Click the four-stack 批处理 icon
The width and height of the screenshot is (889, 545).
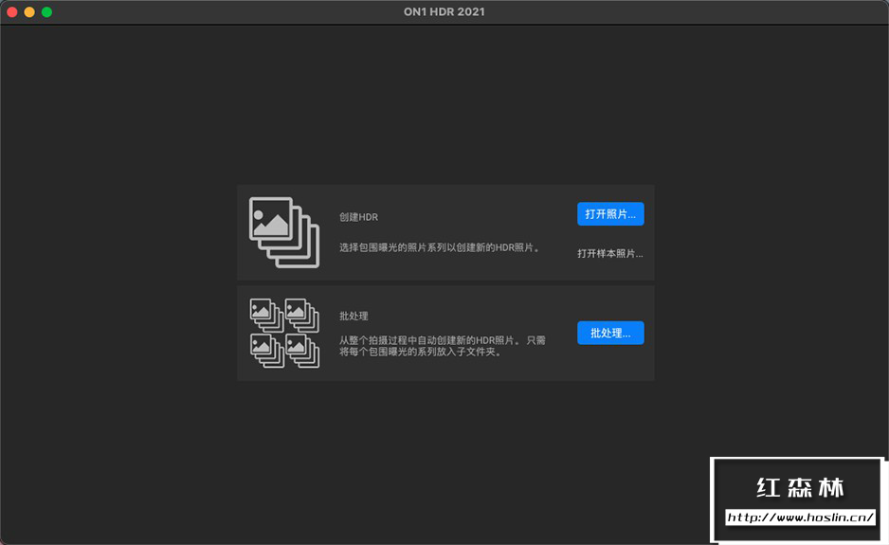284,333
